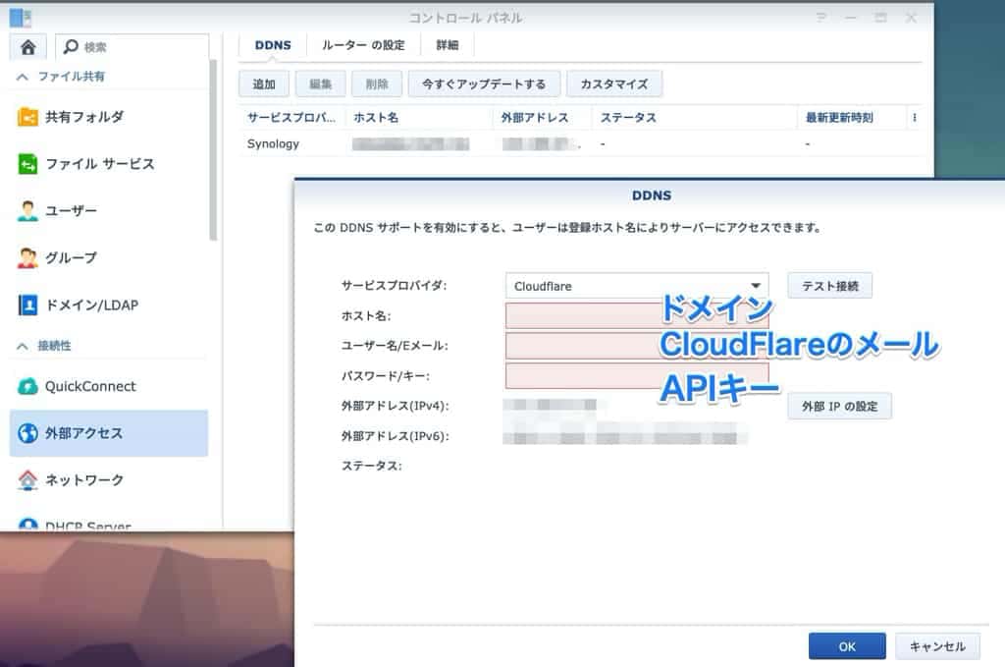Click the 外部 IP の設定 button
This screenshot has height=667, width=1005.
point(840,407)
